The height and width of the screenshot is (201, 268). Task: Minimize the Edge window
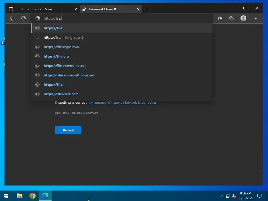tap(233, 8)
